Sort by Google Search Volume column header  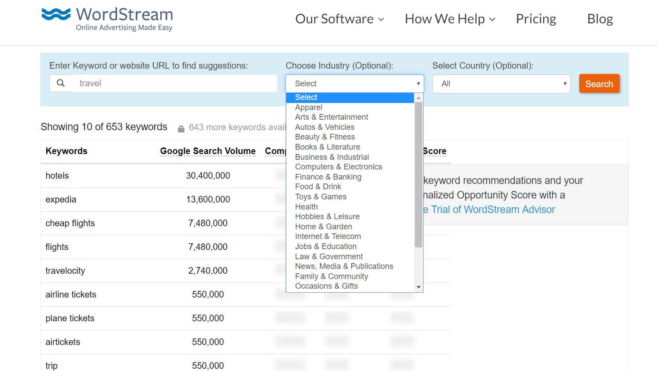[x=207, y=151]
